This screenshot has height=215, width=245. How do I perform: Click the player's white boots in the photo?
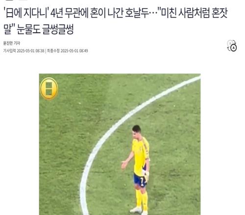pyautogui.click(x=139, y=211)
